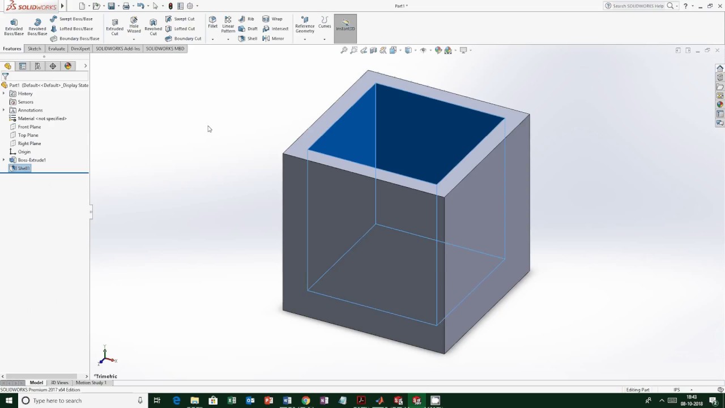Select the Rib feature

pos(246,19)
